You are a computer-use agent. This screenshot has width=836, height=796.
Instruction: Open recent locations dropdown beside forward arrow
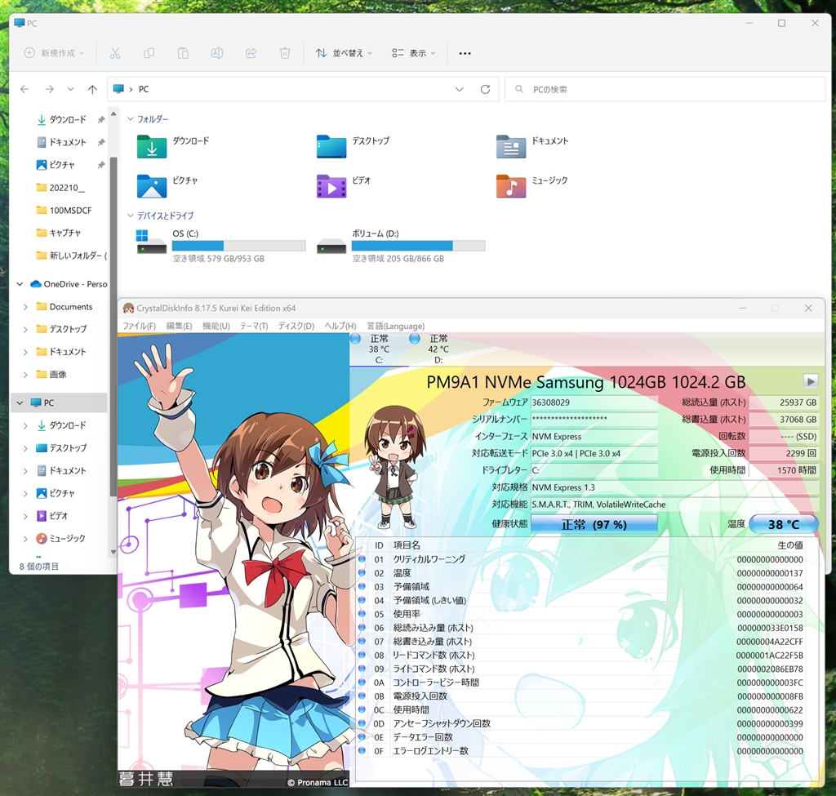click(x=70, y=89)
